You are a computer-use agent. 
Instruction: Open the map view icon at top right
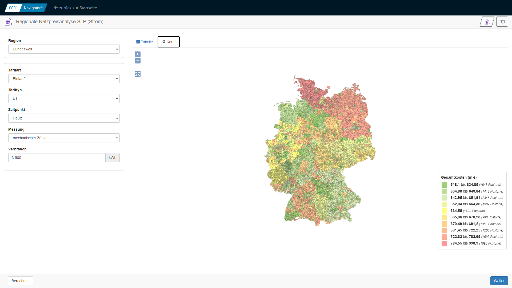click(502, 22)
